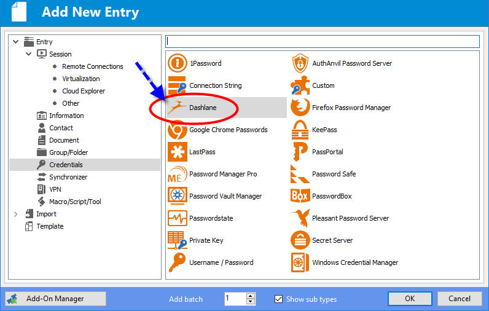Pick the Google Chrome Passwords icon

pyautogui.click(x=178, y=130)
